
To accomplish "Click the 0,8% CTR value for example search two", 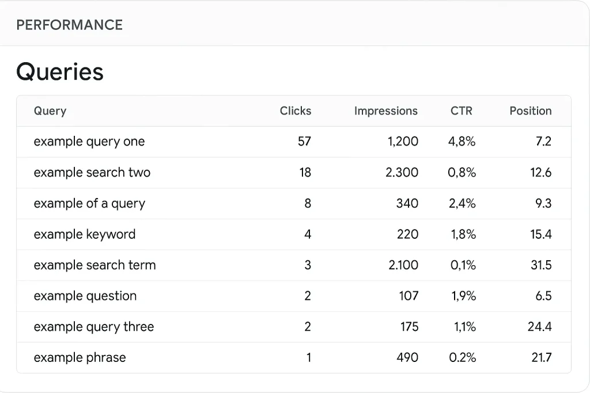I will (462, 173).
